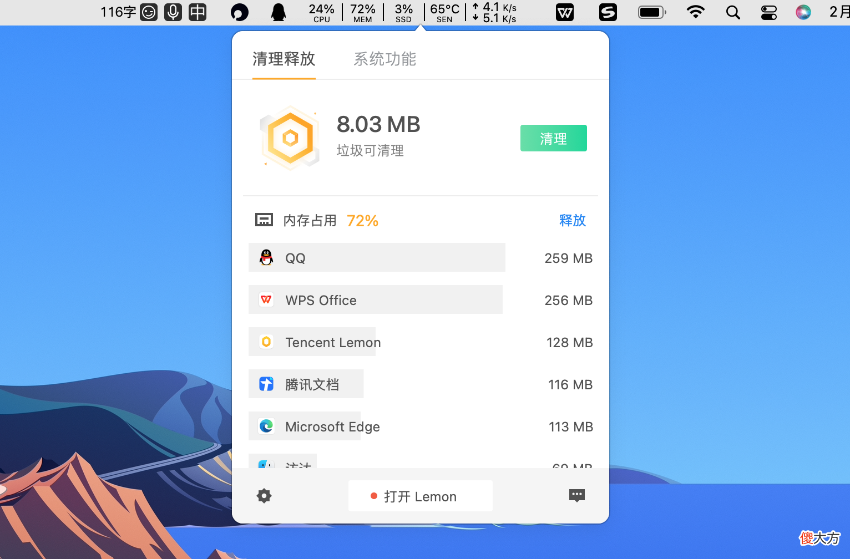Click the 113 MB value for Microsoft Edge

(x=571, y=426)
